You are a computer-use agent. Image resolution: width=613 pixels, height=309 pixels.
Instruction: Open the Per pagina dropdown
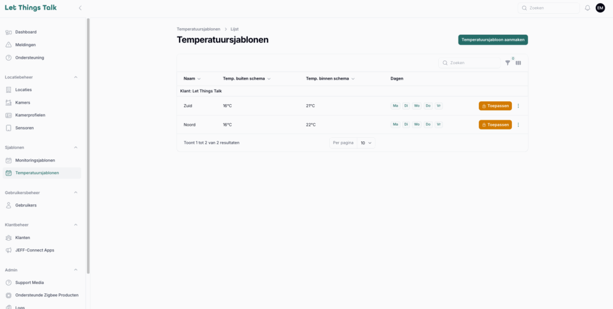click(x=366, y=143)
